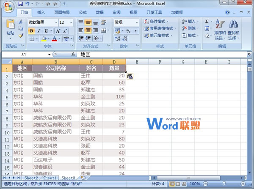This screenshot has width=254, height=189.
Task: Activate the Format Painter brush
Action: [x=21, y=35]
